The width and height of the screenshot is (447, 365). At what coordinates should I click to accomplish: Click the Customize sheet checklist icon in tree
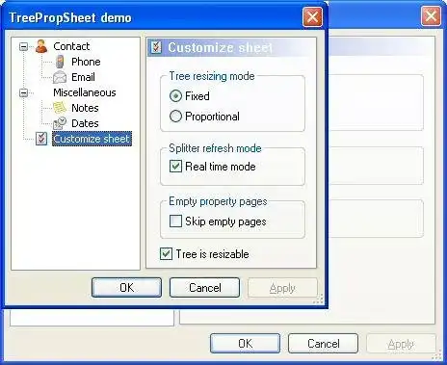41,139
